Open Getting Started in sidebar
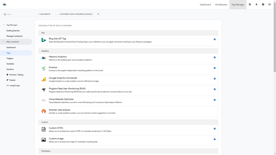The image size is (276, 155). pyautogui.click(x=13, y=31)
